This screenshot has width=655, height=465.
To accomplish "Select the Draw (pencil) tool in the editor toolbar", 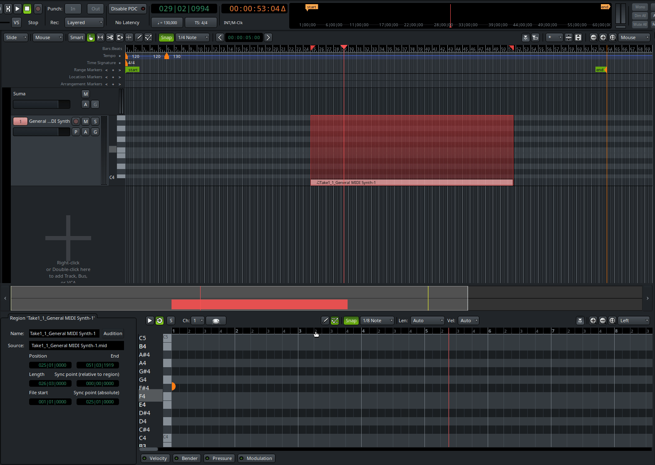I will tap(139, 37).
